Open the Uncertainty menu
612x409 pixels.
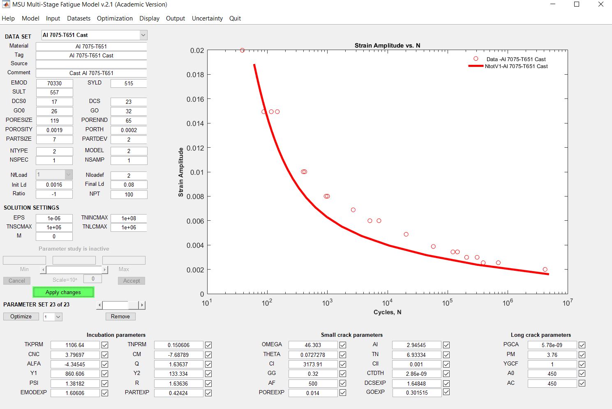click(x=207, y=18)
